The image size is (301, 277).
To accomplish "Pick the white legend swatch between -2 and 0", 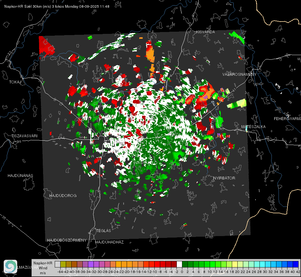I will coord(179,264).
